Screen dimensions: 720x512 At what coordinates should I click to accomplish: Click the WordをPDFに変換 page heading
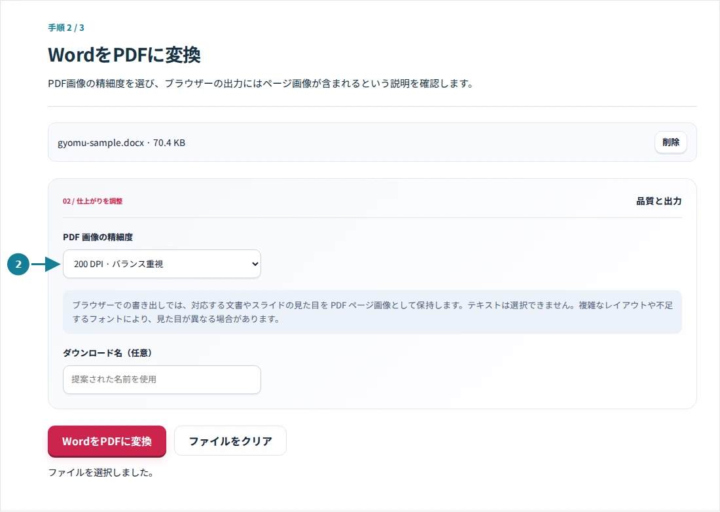[x=124, y=54]
